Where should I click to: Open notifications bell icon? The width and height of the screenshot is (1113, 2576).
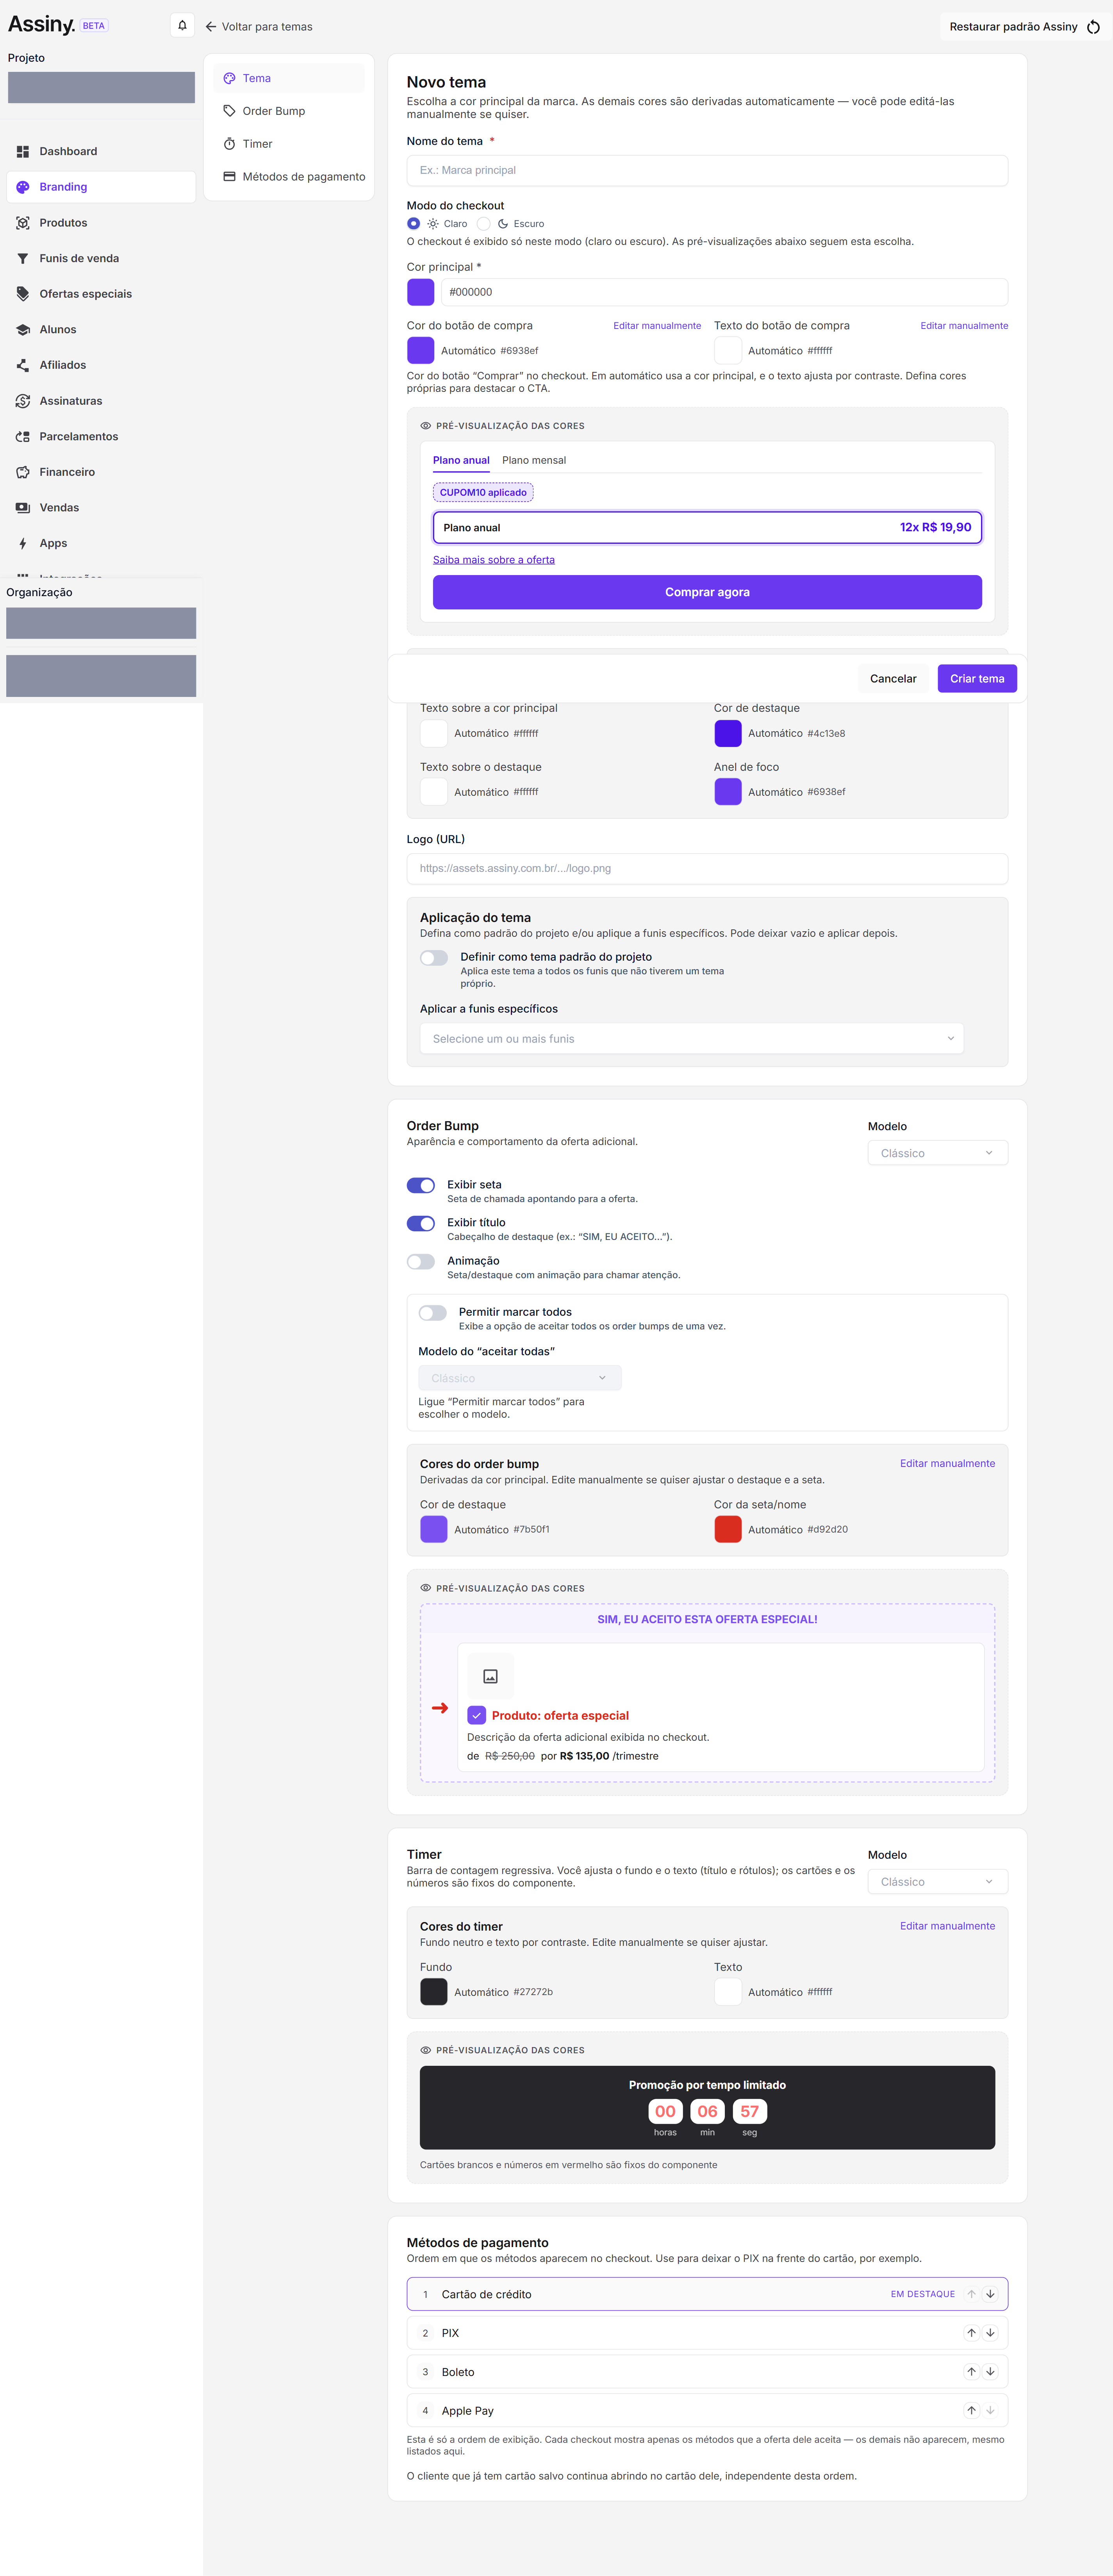click(182, 25)
